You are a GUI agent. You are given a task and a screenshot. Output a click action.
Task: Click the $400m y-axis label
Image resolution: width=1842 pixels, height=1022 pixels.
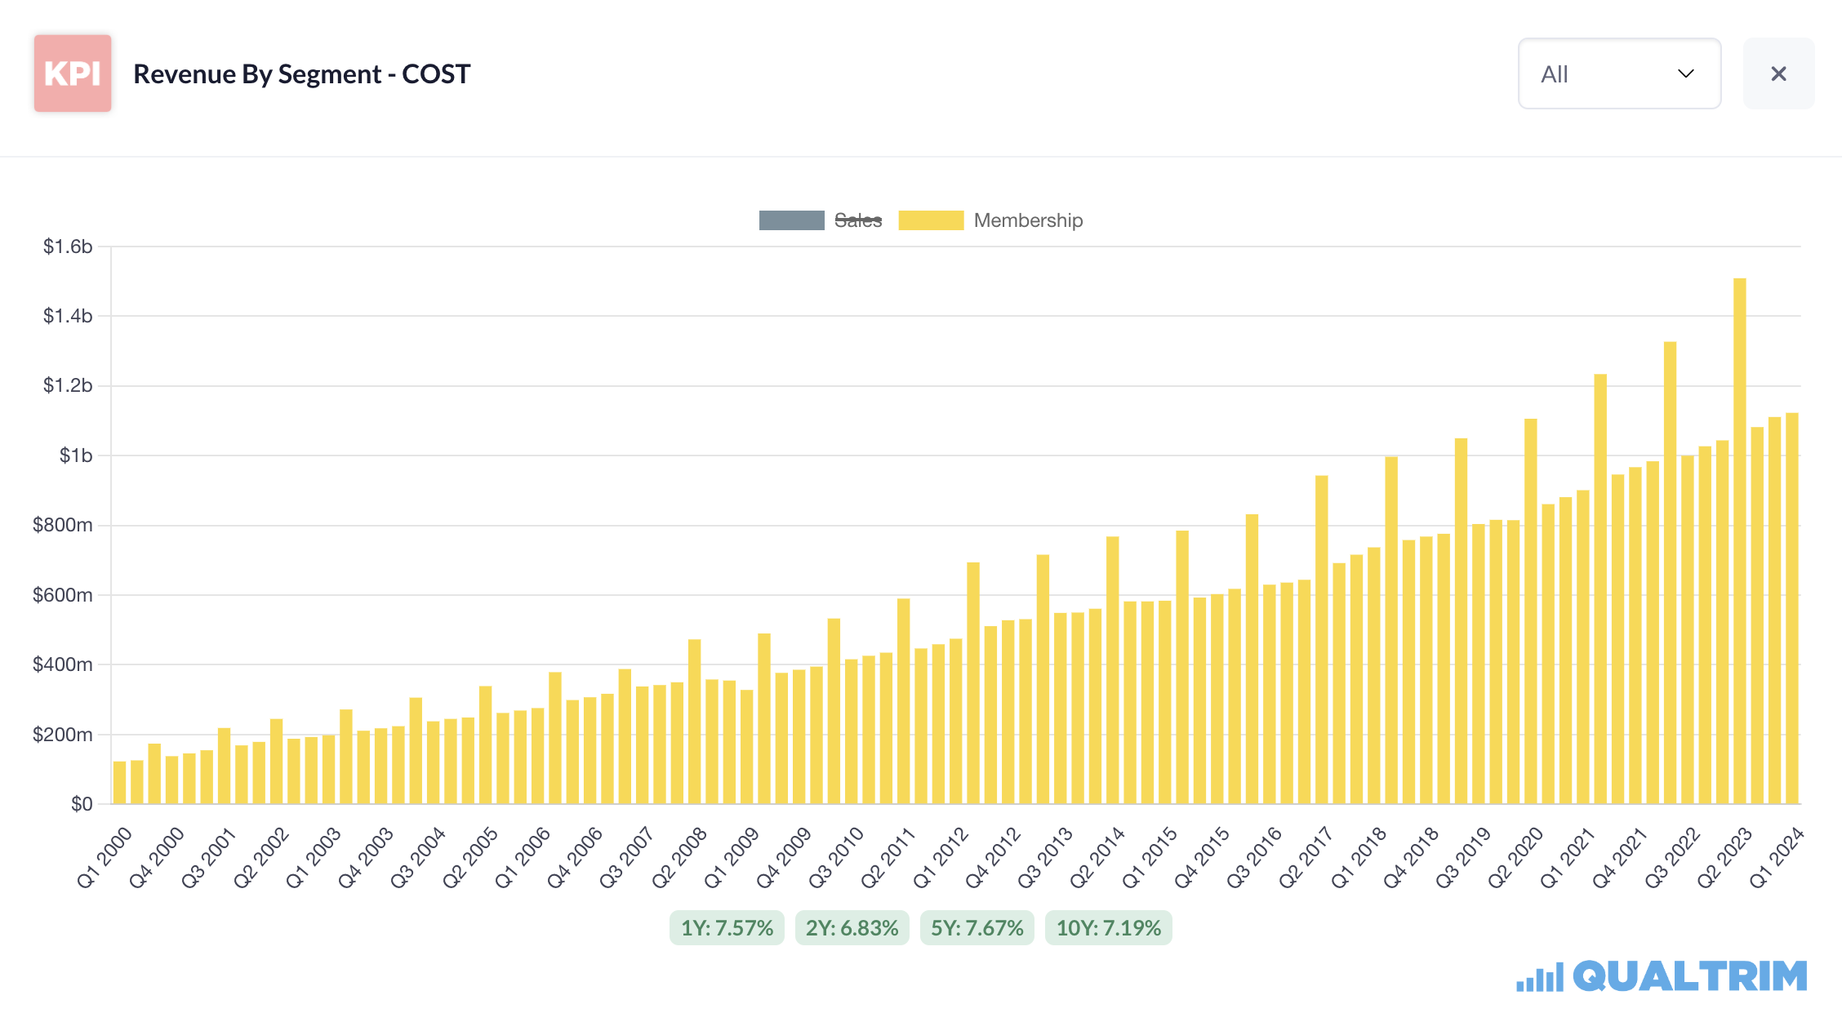pyautogui.click(x=63, y=664)
